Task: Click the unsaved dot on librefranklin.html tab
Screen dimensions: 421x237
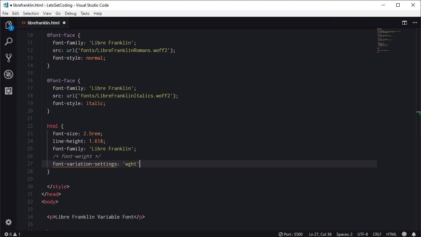Action: point(64,23)
